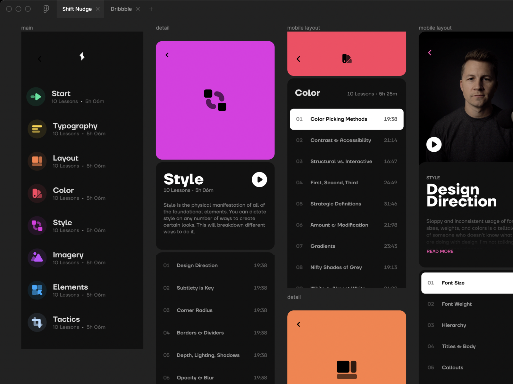The height and width of the screenshot is (384, 513).
Task: Click the back chevron on the orange detail card
Action: click(x=298, y=324)
